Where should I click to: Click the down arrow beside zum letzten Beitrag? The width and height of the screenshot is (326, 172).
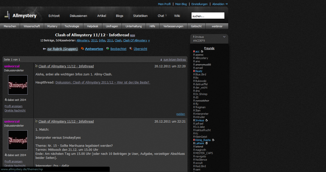[x=161, y=60]
